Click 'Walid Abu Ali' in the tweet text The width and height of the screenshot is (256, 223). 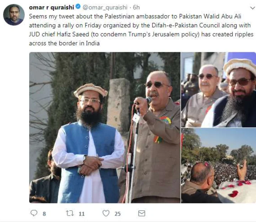point(222,16)
